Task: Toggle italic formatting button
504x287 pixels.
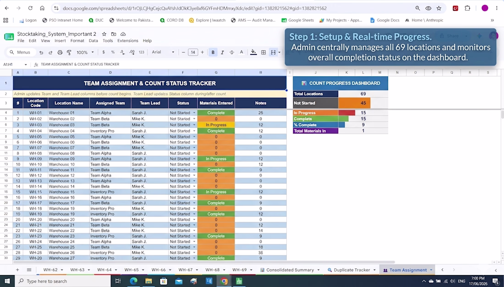Action: click(x=222, y=52)
